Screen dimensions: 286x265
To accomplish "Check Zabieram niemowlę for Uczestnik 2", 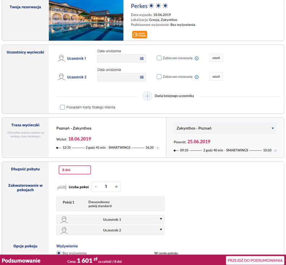I will (x=159, y=77).
